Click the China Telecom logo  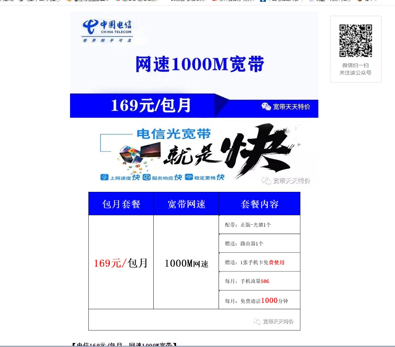pos(107,31)
